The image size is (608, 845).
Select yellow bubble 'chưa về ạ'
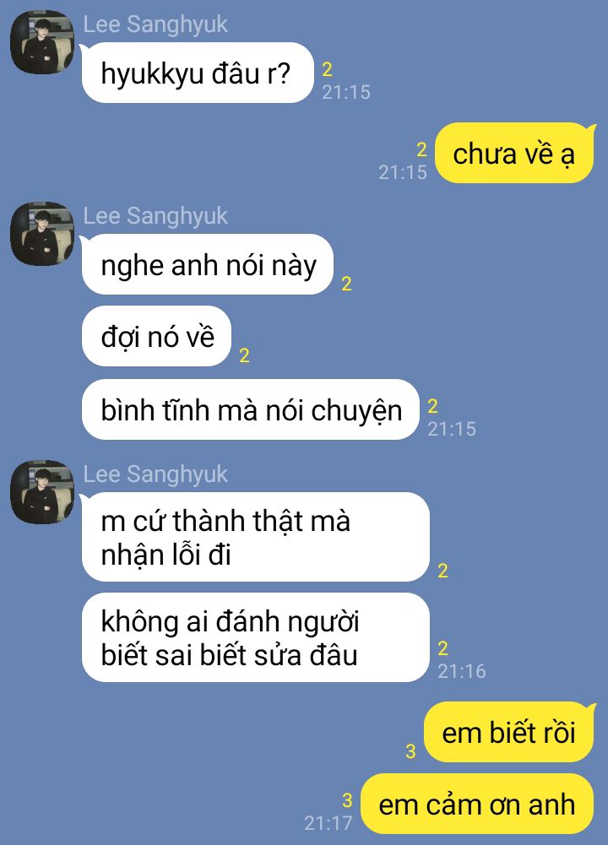click(x=514, y=153)
